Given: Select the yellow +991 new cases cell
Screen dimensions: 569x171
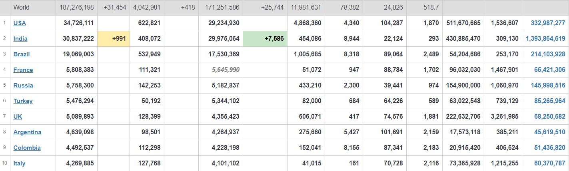Looking at the screenshot, I should click(x=114, y=39).
